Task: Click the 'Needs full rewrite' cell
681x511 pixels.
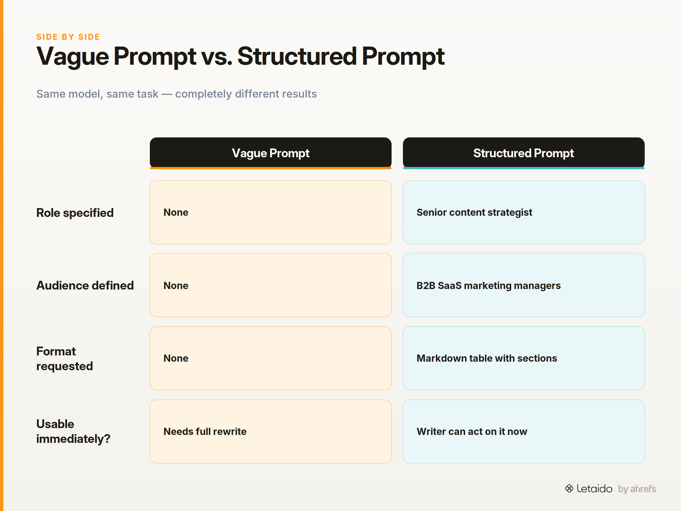Action: point(271,432)
